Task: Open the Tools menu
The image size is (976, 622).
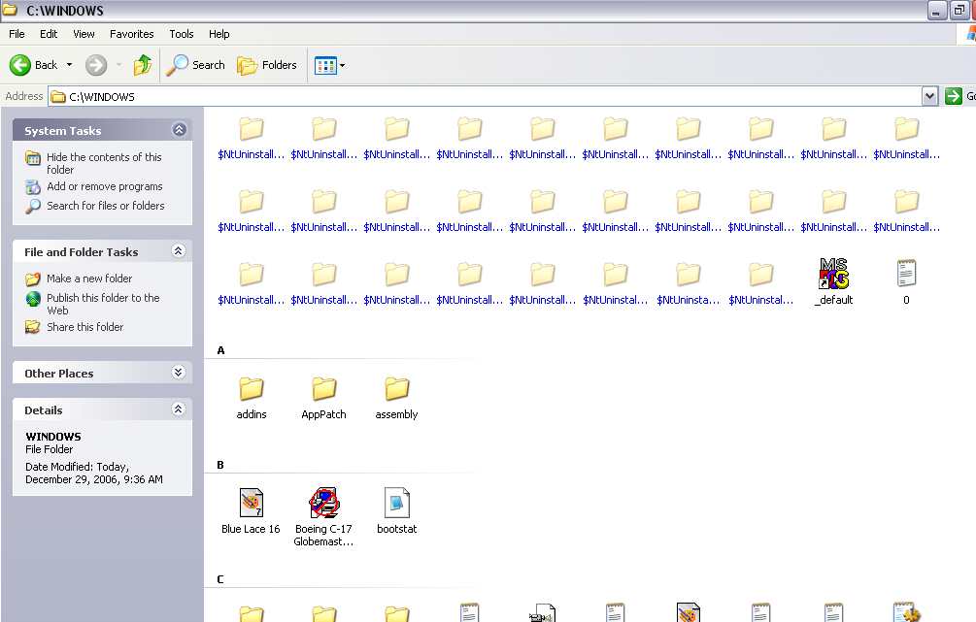Action: (x=182, y=34)
